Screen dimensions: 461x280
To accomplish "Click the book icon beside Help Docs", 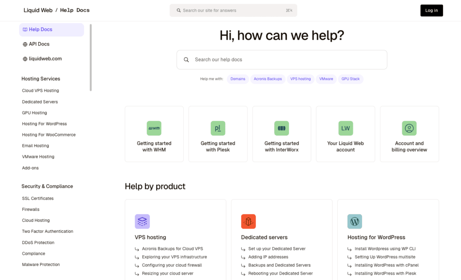I will (x=25, y=29).
